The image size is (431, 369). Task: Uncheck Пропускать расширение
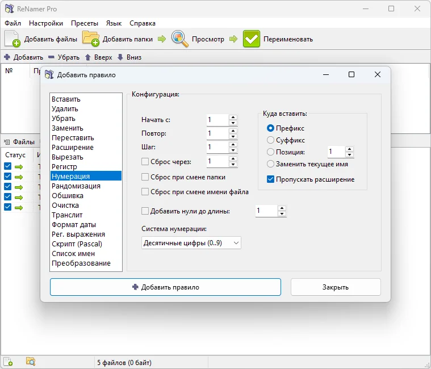click(x=270, y=179)
